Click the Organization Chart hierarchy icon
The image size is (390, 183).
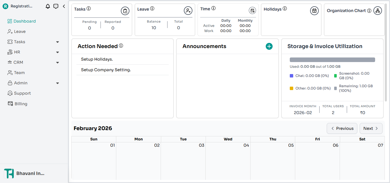pyautogui.click(x=378, y=11)
